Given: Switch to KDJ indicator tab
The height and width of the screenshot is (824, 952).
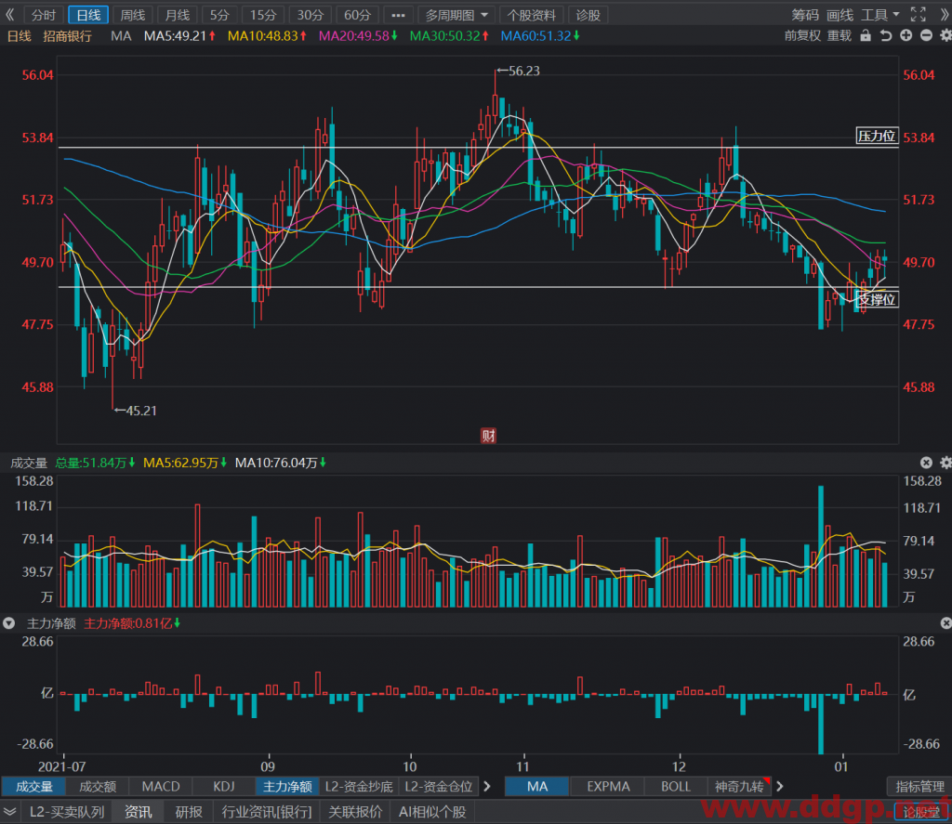Looking at the screenshot, I should click(224, 787).
